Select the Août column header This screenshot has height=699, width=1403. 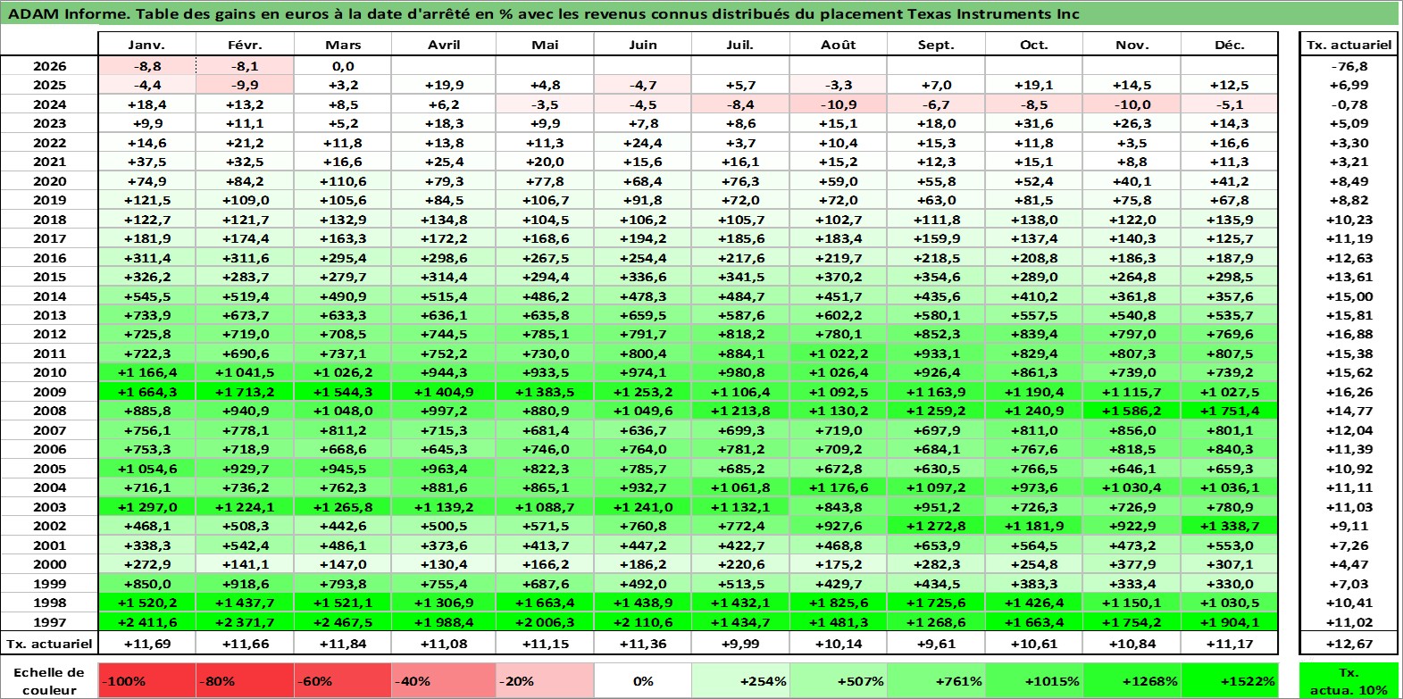(x=839, y=45)
